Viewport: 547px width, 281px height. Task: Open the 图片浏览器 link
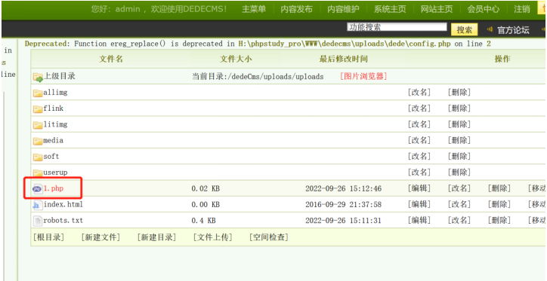363,76
